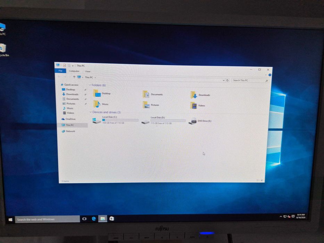This screenshot has height=243, width=324.
Task: Expand the ribbon with the chevron
Action: click(266, 75)
